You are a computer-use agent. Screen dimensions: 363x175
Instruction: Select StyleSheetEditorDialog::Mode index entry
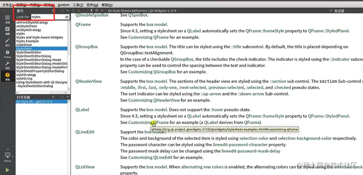click(39, 60)
